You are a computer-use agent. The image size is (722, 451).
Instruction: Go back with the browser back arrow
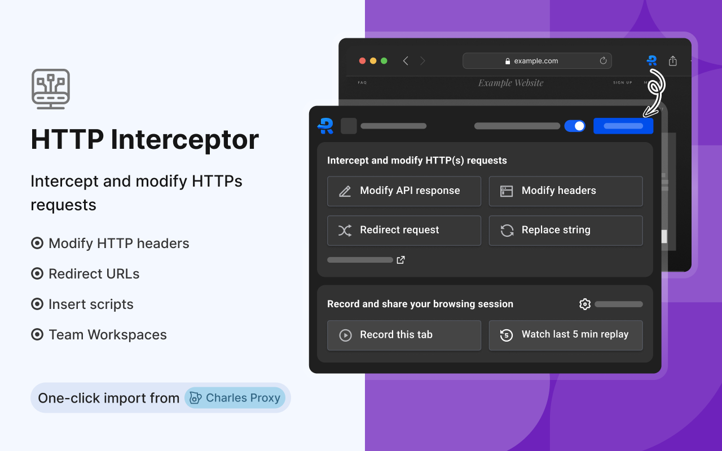(406, 61)
